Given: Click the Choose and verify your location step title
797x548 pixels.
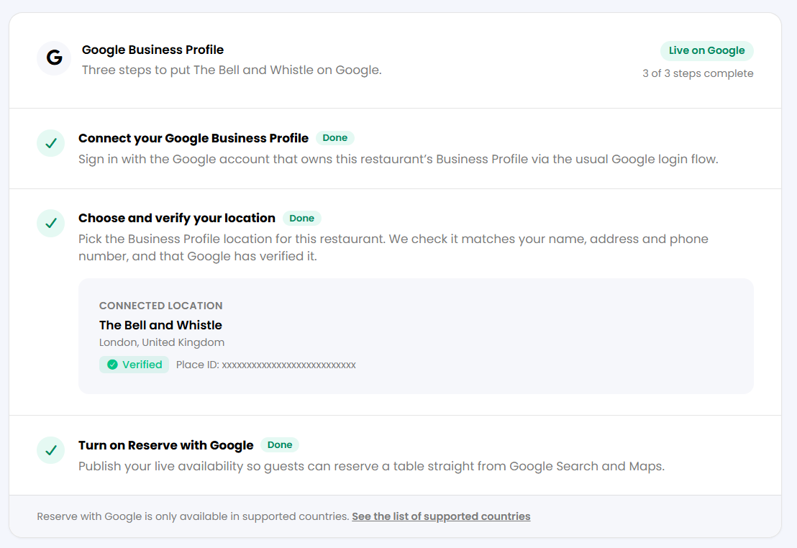Looking at the screenshot, I should point(176,218).
